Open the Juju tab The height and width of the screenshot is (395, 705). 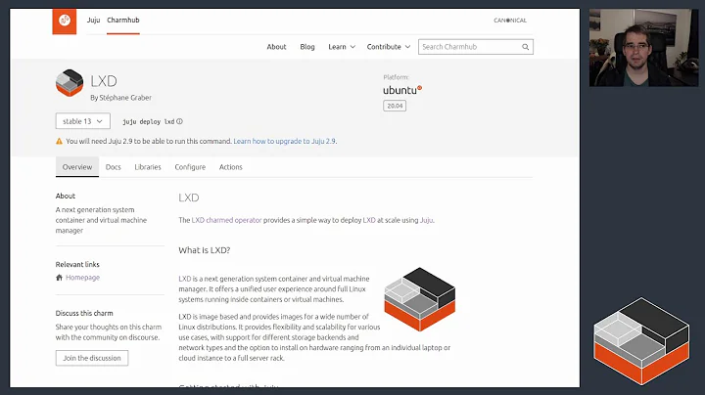pyautogui.click(x=94, y=21)
